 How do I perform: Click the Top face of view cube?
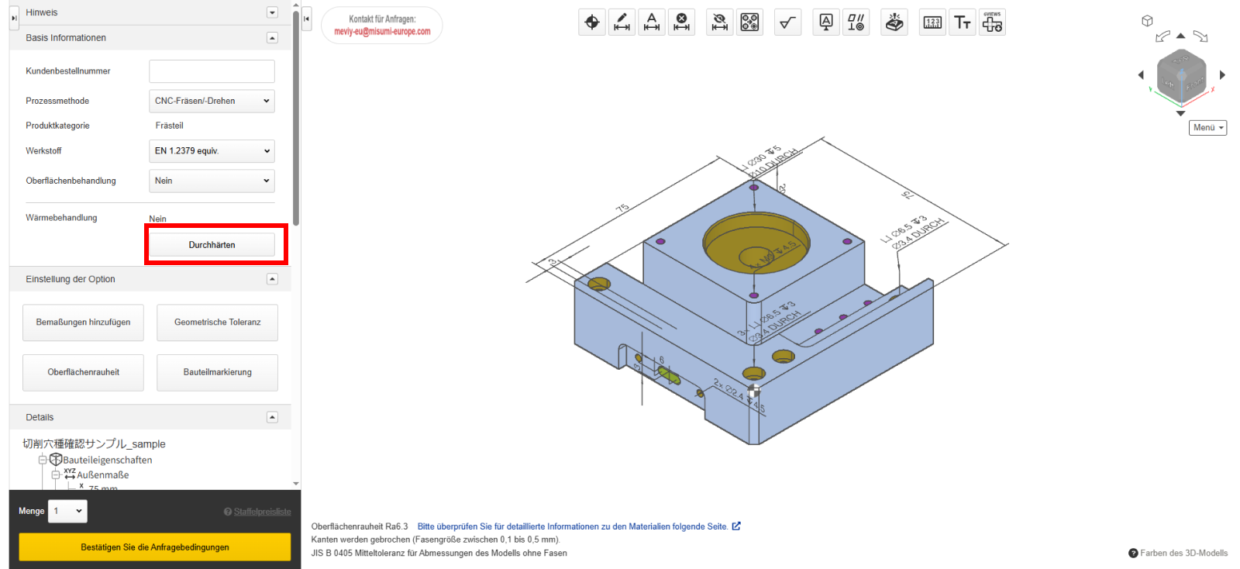[x=1180, y=60]
